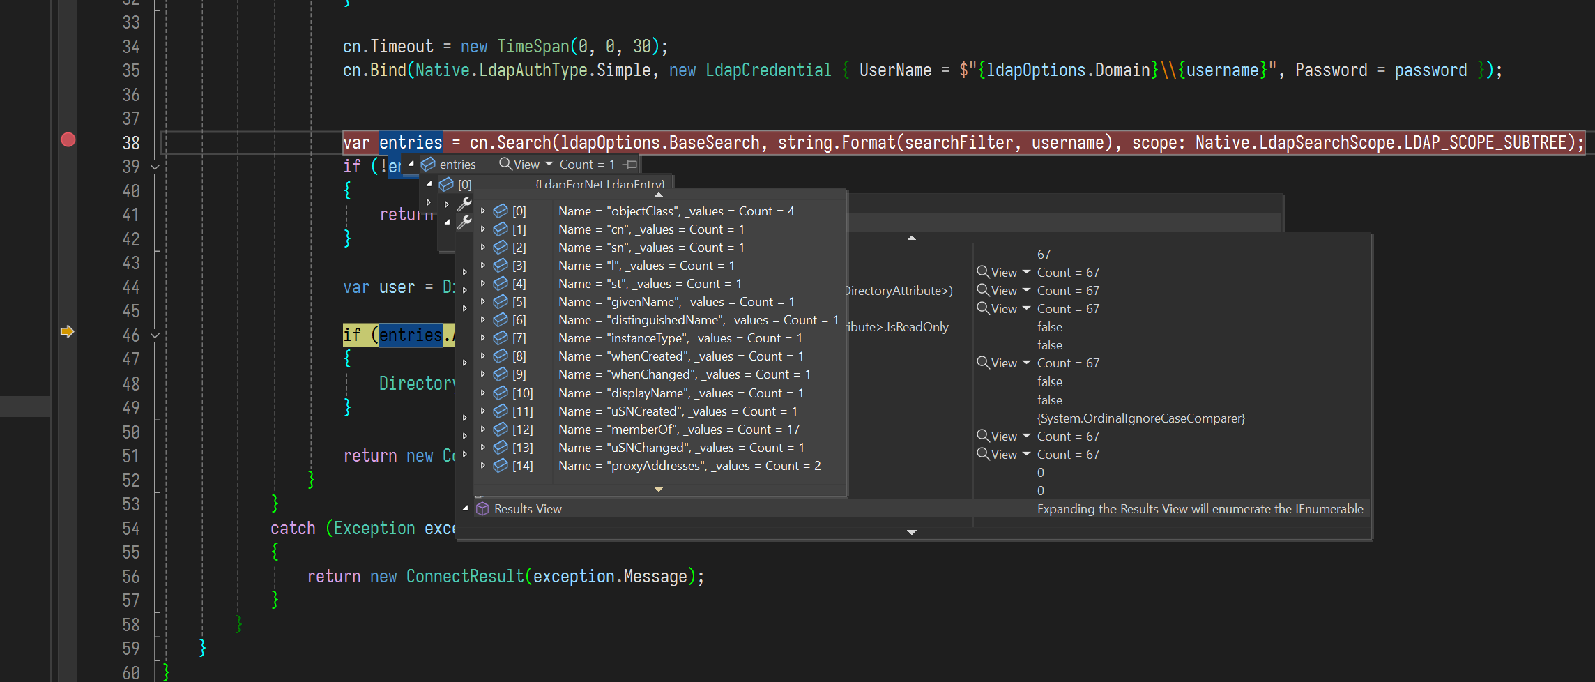This screenshot has height=682, width=1595.
Task: Click the cube icon of the "sn" row
Action: [501, 247]
